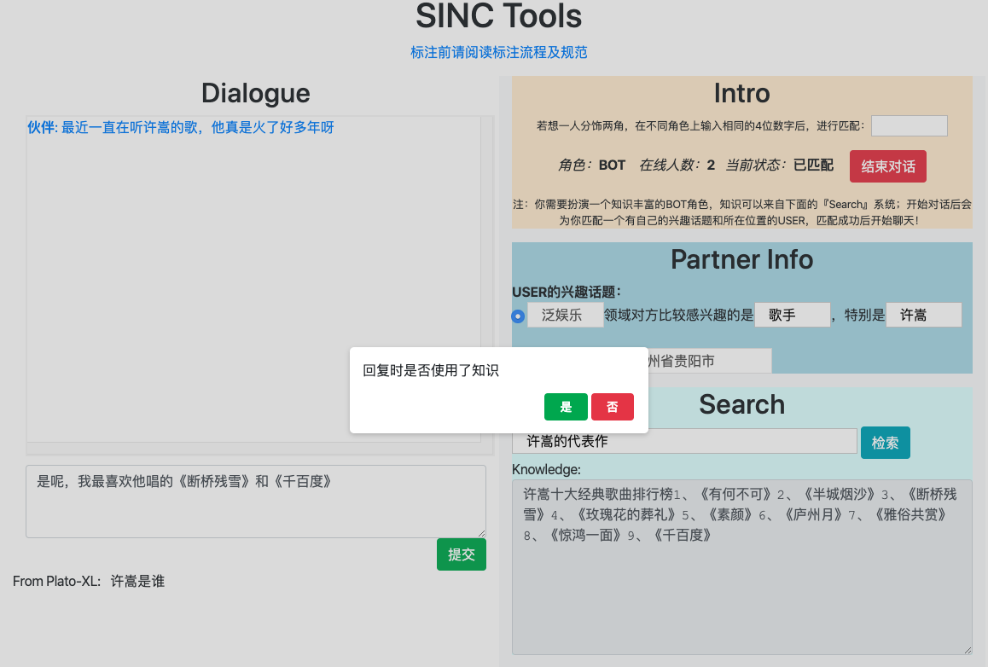The width and height of the screenshot is (988, 667).
Task: Select the radio button beside 泛娱乐
Action: [x=518, y=316]
